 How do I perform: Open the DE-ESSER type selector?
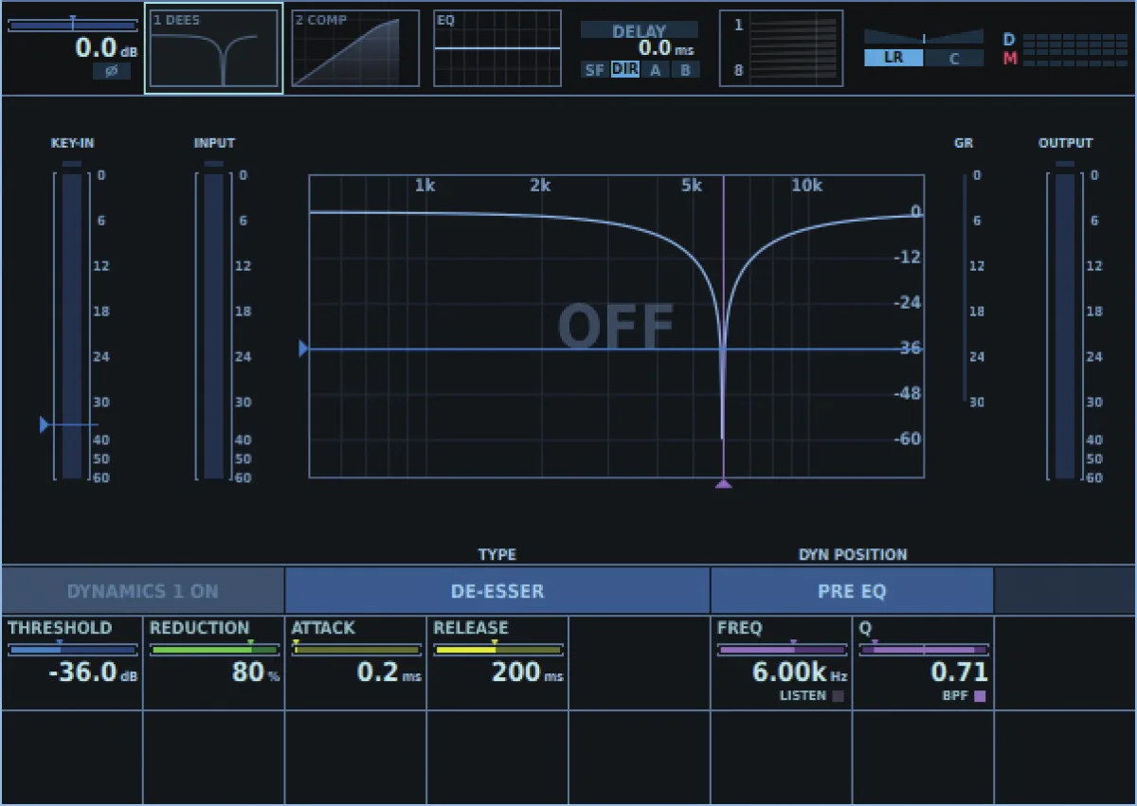pyautogui.click(x=497, y=591)
